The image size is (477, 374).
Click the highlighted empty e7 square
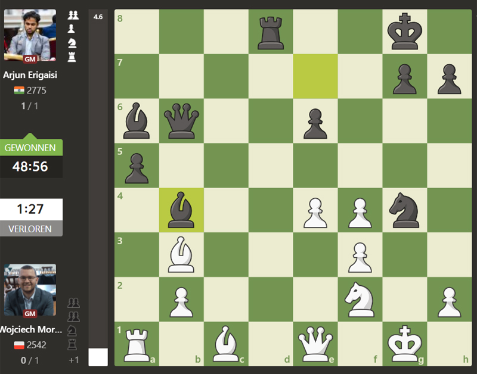pyautogui.click(x=315, y=76)
